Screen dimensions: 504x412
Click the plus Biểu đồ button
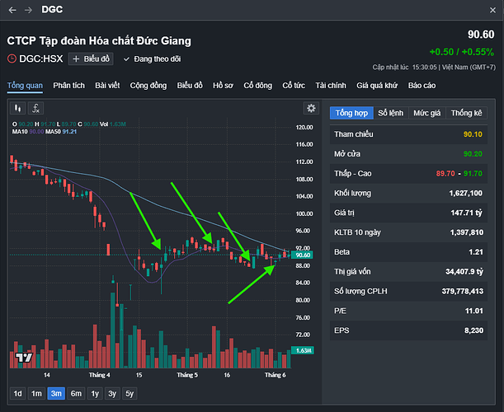[92, 59]
